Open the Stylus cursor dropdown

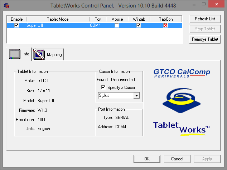pos(136,96)
